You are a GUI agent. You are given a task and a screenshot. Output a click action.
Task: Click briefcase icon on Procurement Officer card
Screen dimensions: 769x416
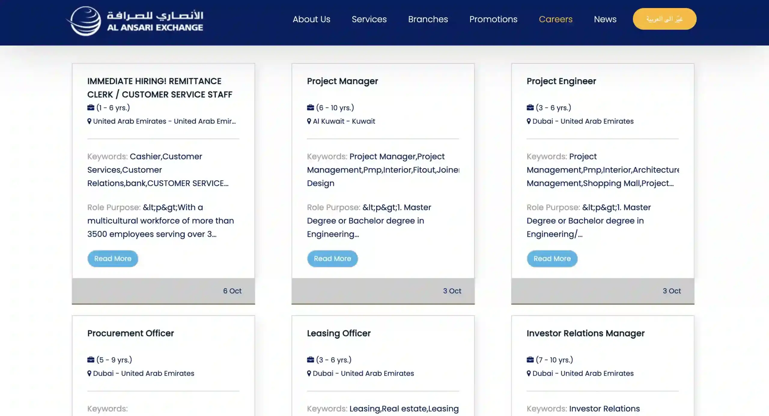91,360
